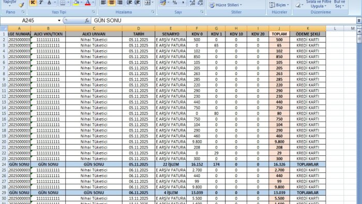The width and height of the screenshot is (362, 204).
Task: Click KDV 1 cell with value 65
Action: point(216,45)
